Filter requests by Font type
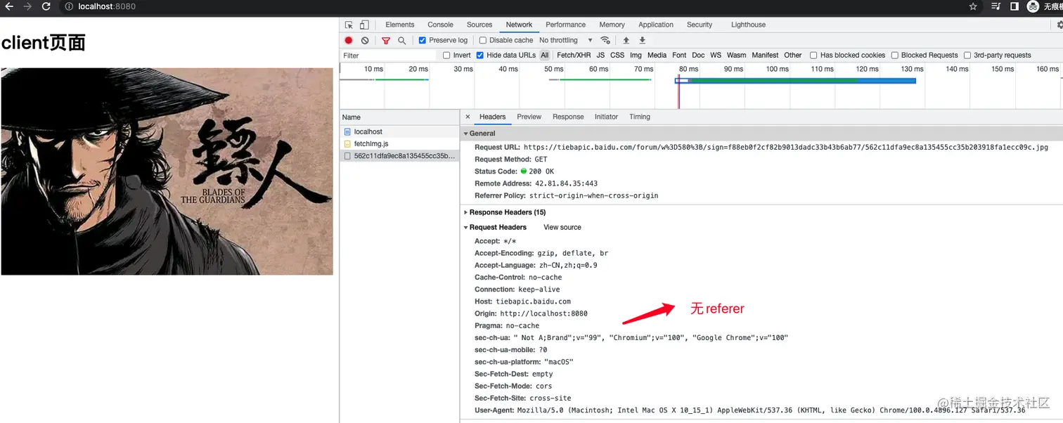Screen dimensions: 1063x423 (679, 55)
